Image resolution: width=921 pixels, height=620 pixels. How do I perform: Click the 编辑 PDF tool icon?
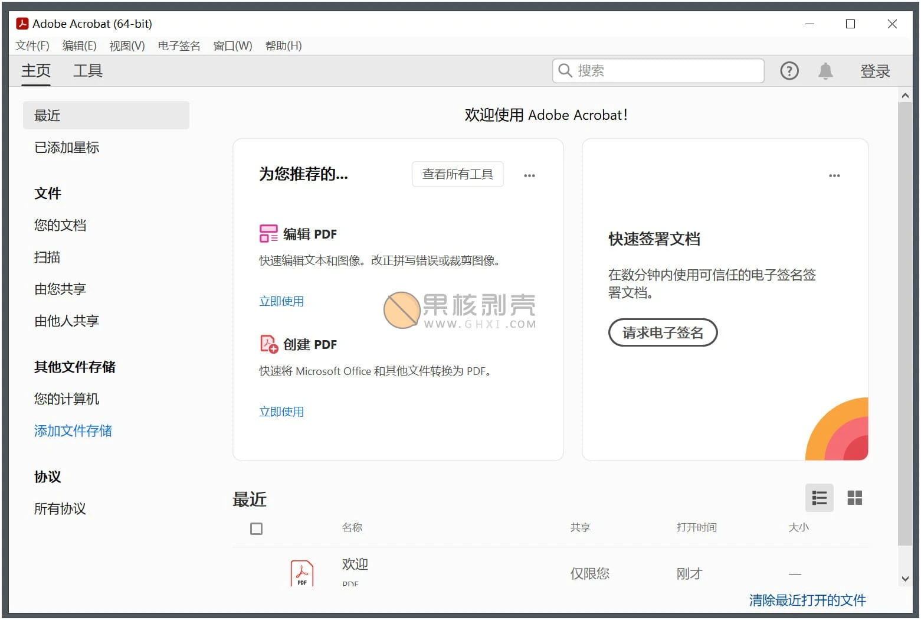[268, 234]
